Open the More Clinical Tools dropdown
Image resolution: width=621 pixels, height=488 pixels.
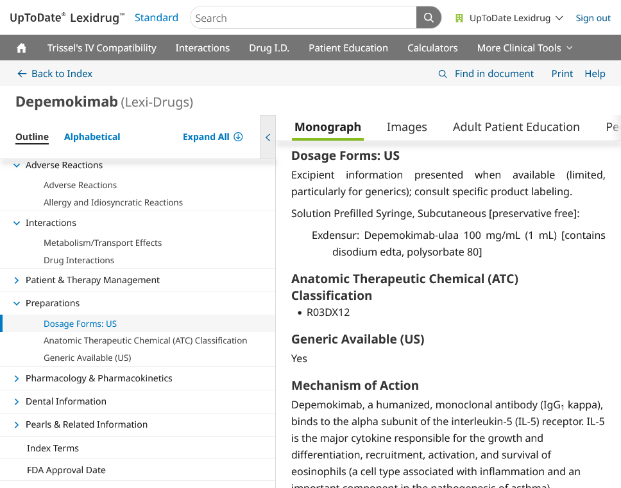click(x=524, y=48)
